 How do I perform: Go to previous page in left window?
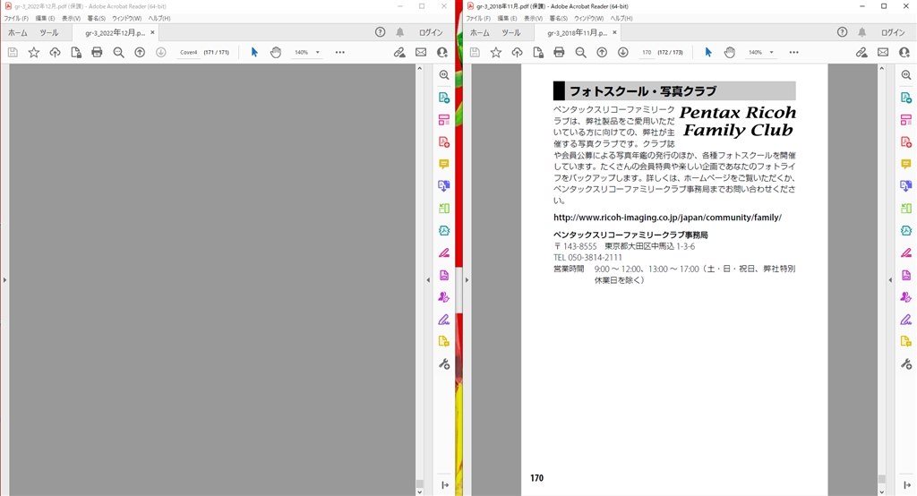(140, 53)
